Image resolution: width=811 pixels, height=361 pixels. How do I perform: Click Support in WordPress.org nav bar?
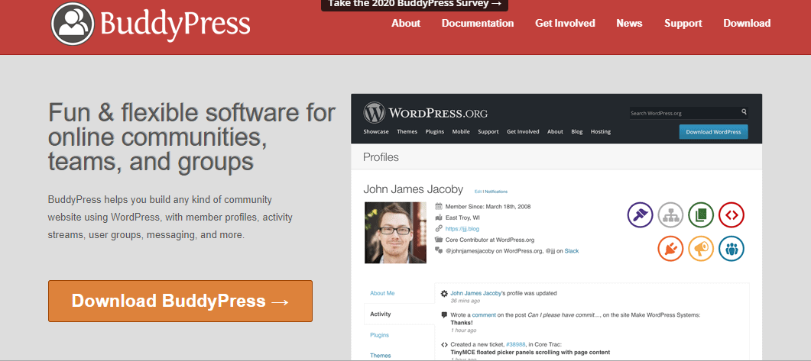488,132
